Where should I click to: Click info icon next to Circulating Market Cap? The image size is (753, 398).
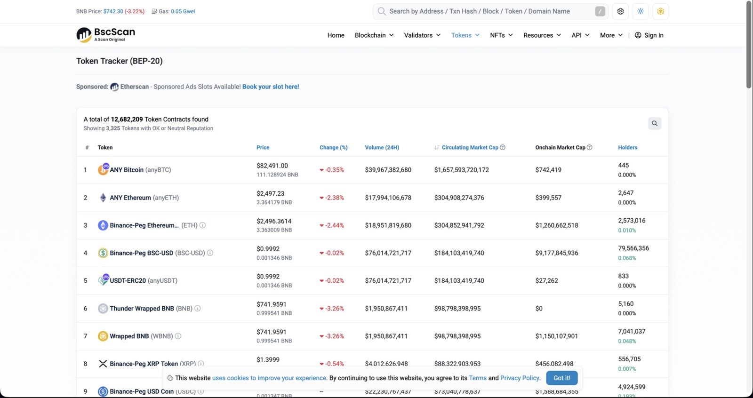pos(503,147)
